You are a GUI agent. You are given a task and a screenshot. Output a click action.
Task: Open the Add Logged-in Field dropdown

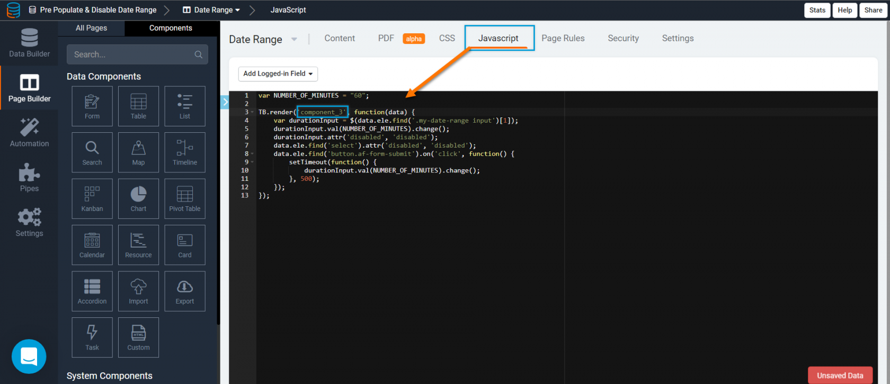[278, 74]
